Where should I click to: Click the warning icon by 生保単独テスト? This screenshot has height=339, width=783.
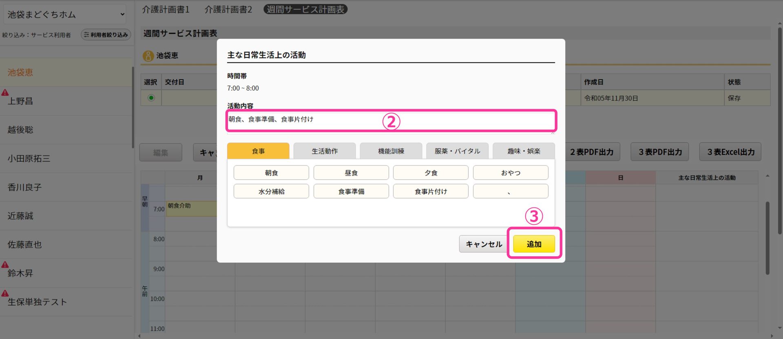5,293
